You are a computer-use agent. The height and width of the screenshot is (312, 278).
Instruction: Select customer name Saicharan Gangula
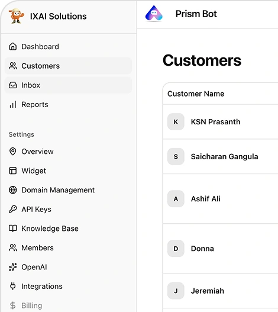click(x=225, y=157)
